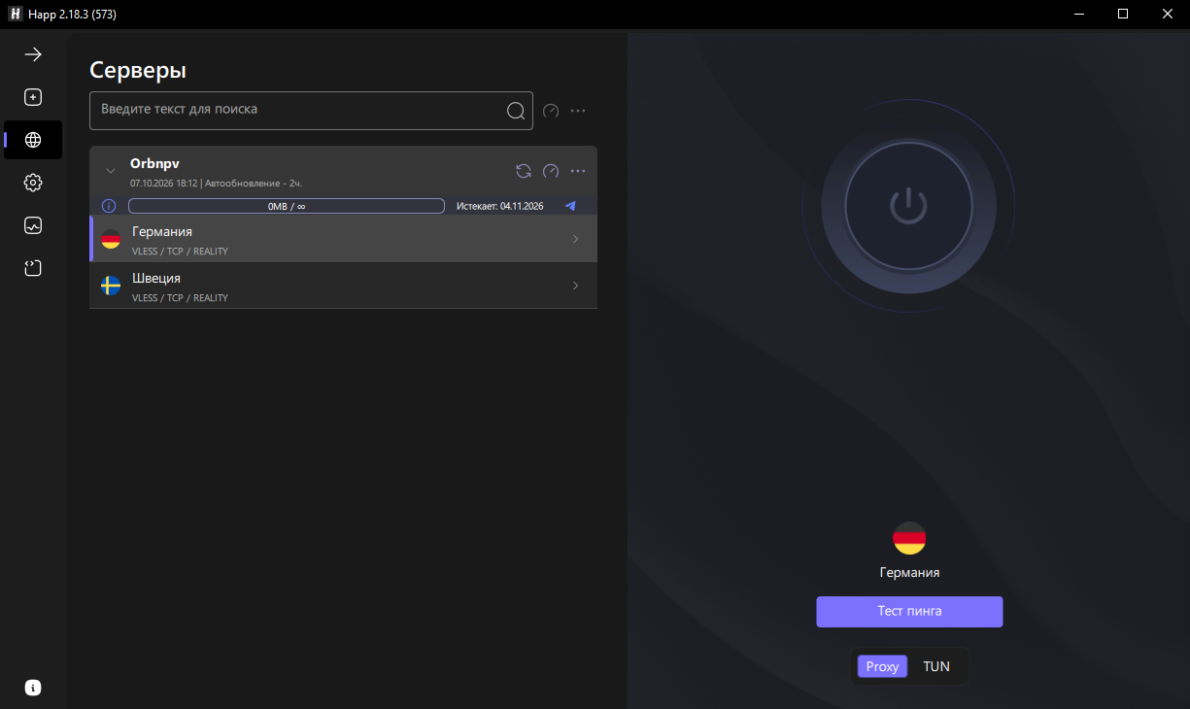The image size is (1190, 709).
Task: Click the magnifier icon in the search box
Action: point(516,111)
